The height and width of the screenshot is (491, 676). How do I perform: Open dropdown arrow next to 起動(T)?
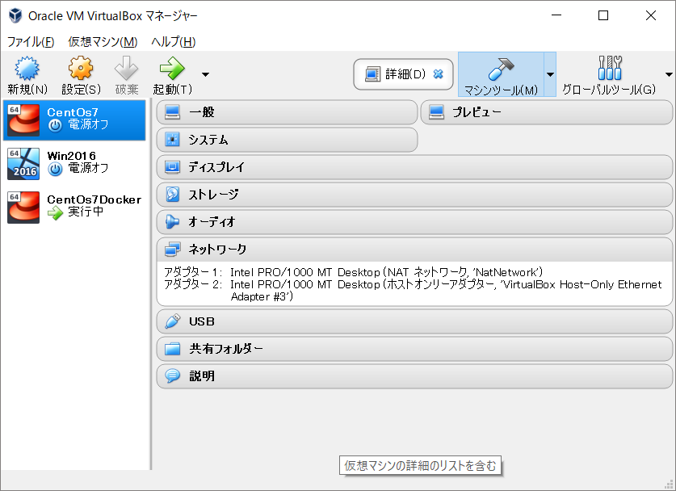(206, 74)
